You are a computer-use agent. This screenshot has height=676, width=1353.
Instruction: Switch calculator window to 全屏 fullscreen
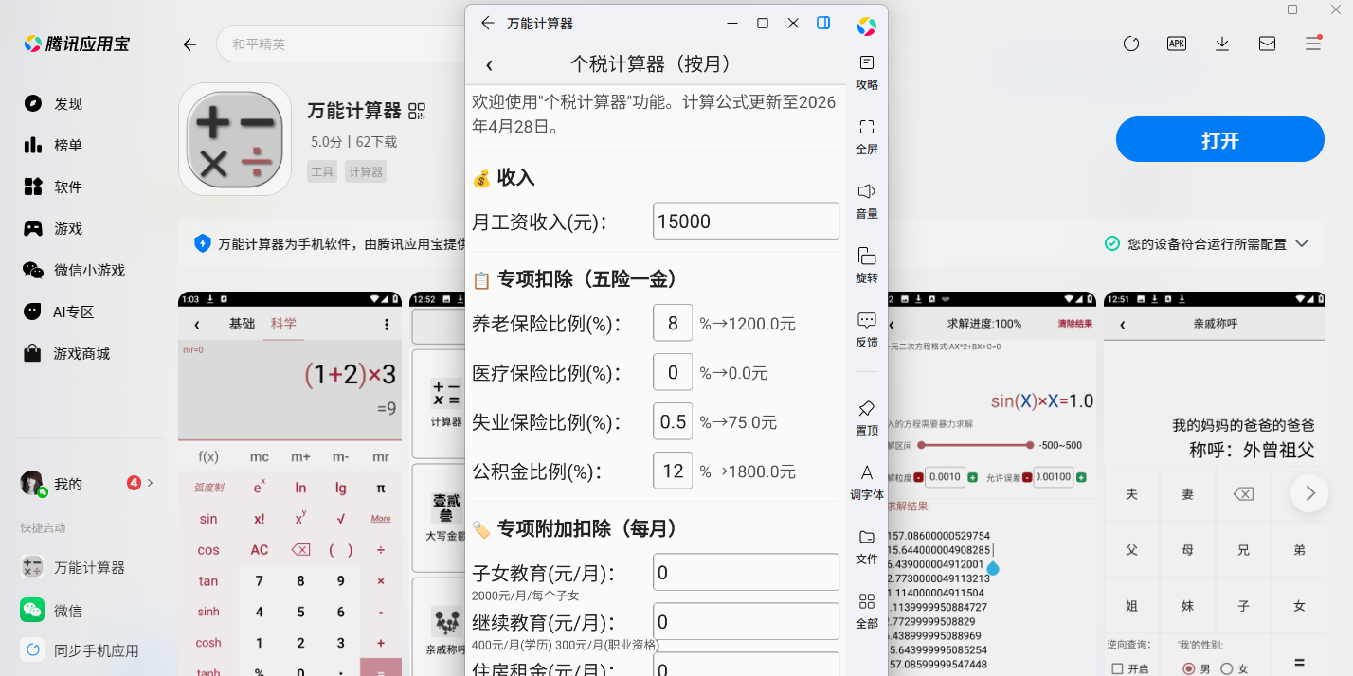point(867,136)
